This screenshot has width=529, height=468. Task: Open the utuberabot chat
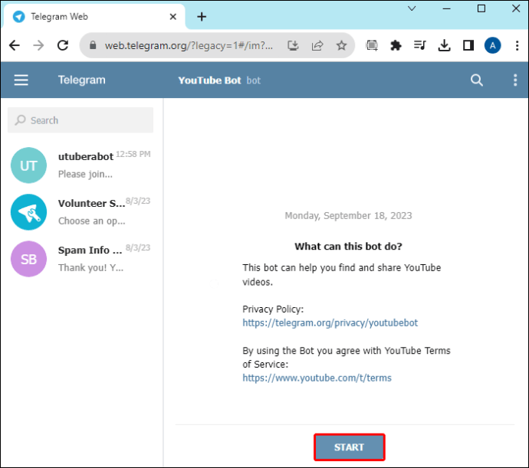pyautogui.click(x=80, y=165)
